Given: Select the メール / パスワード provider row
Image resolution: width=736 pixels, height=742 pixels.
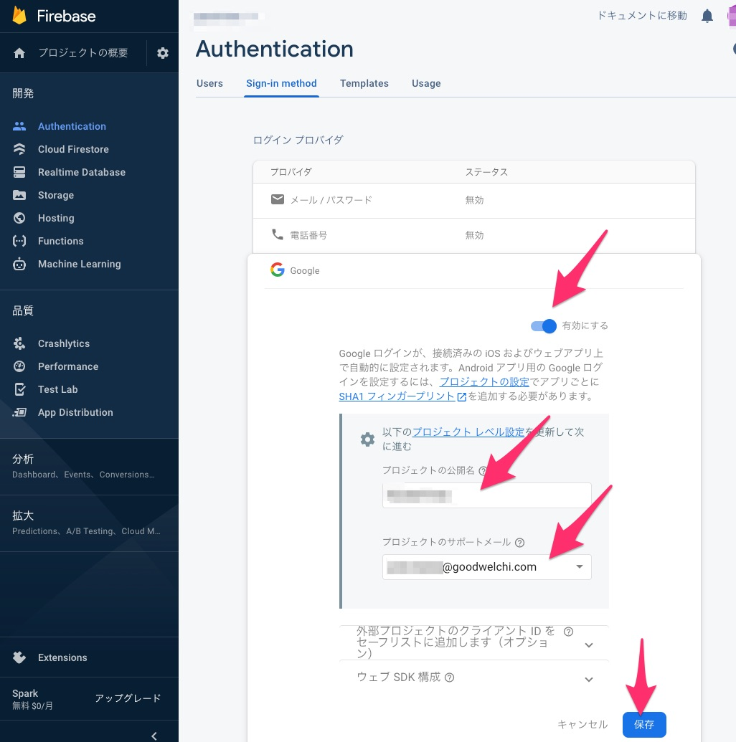Looking at the screenshot, I should 474,200.
